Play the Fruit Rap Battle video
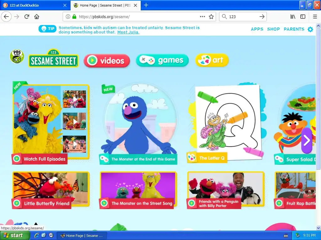Image resolution: width=321 pixels, height=240 pixels. [295, 190]
